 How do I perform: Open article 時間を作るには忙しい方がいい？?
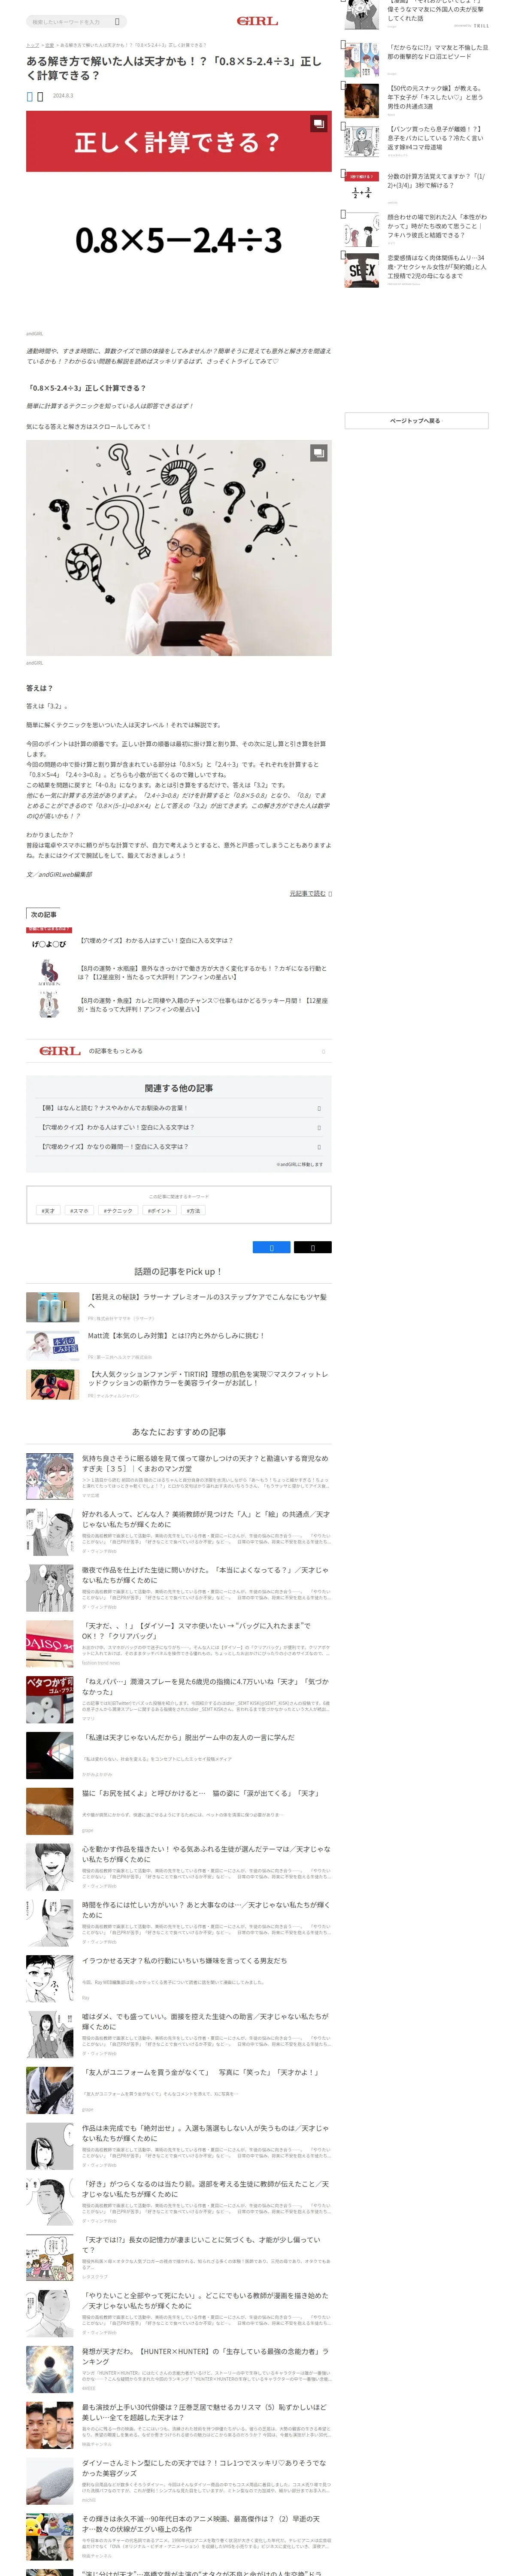tap(205, 1910)
